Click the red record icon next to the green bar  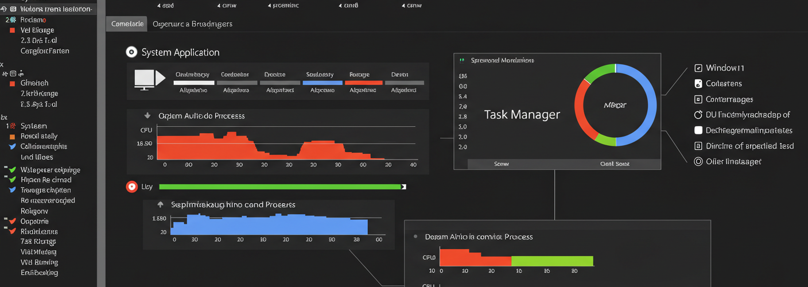(x=131, y=187)
